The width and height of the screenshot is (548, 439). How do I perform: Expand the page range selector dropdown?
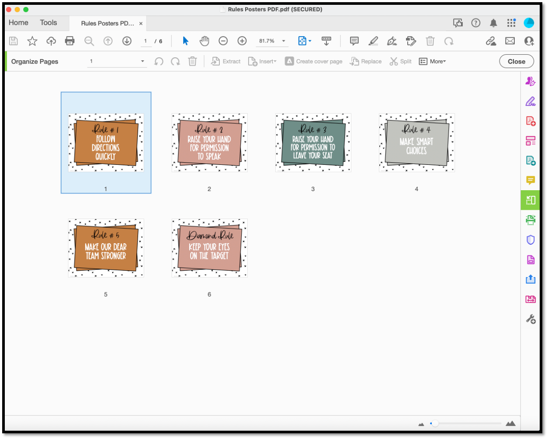[142, 61]
